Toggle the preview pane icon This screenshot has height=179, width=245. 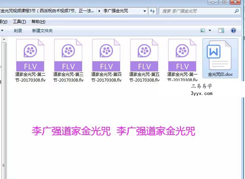pyautogui.click(x=221, y=30)
